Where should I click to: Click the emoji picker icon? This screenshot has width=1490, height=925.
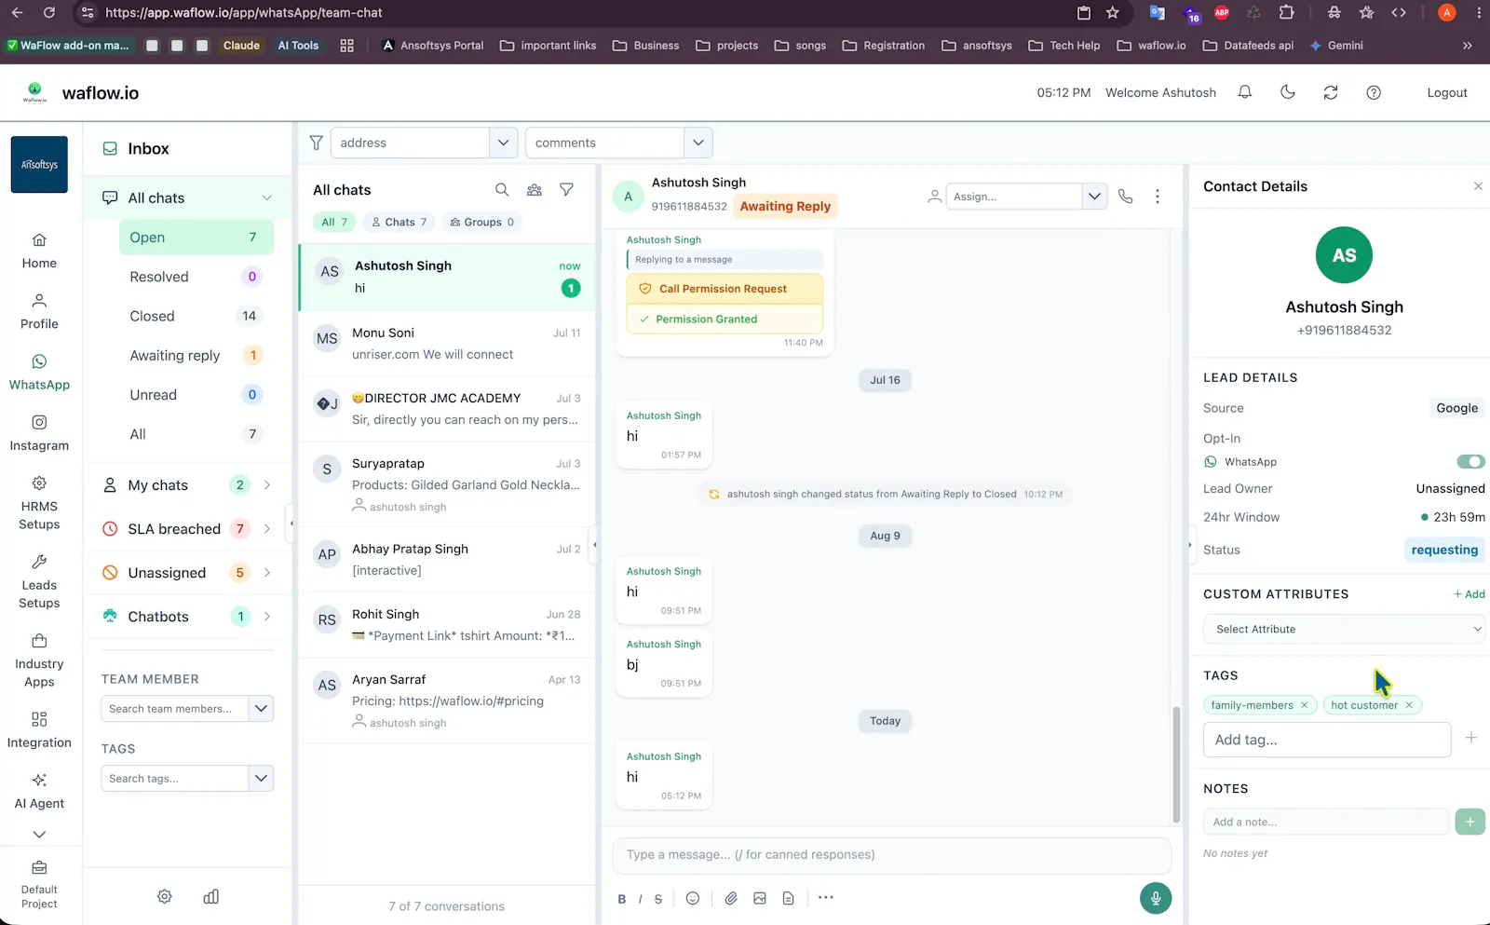(693, 898)
